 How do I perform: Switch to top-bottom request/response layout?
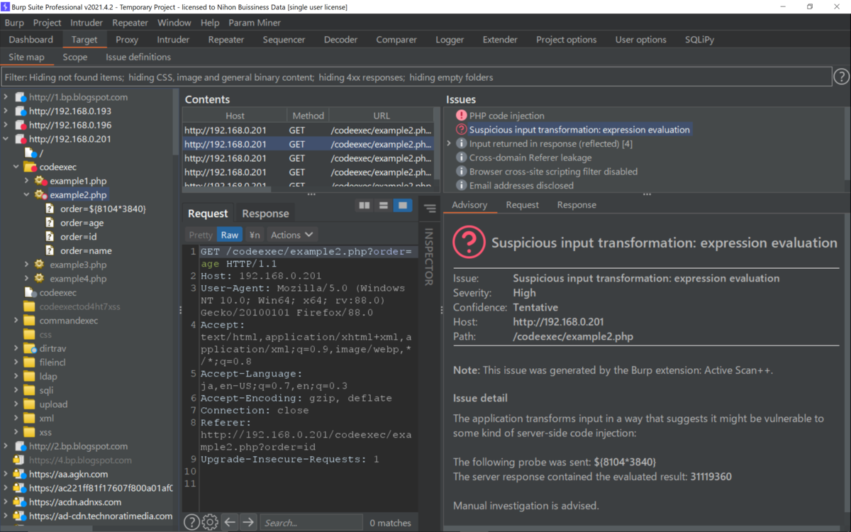(384, 206)
